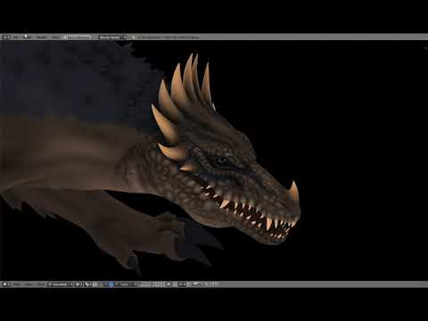Open the interaction mode dropdown
Screen dimensions: 428x321
pyautogui.click(x=61, y=284)
